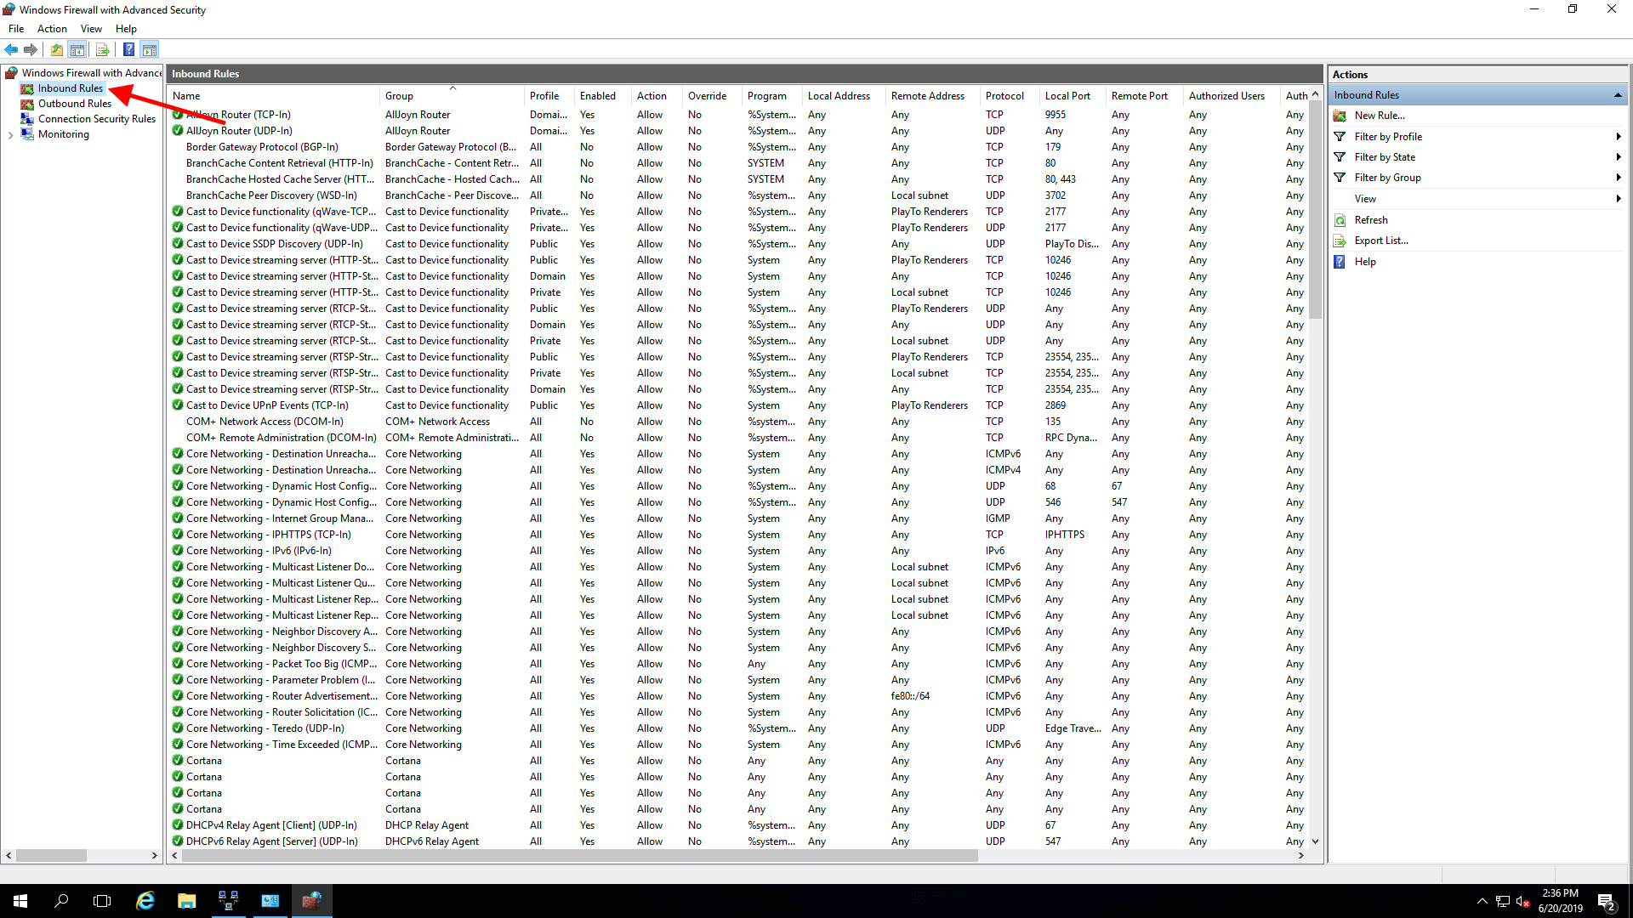Sort by Remote Address column header
Image resolution: width=1633 pixels, height=918 pixels.
click(932, 96)
